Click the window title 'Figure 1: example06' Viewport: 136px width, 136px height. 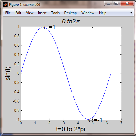(x=25, y=5)
